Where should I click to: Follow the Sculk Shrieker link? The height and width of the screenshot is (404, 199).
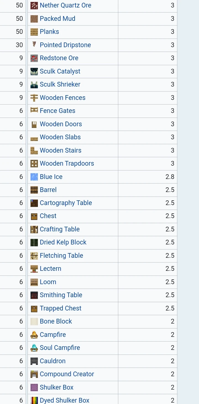[x=60, y=84]
